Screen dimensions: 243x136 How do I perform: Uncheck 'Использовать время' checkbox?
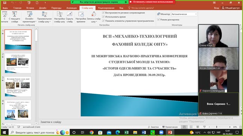pos(103,16)
